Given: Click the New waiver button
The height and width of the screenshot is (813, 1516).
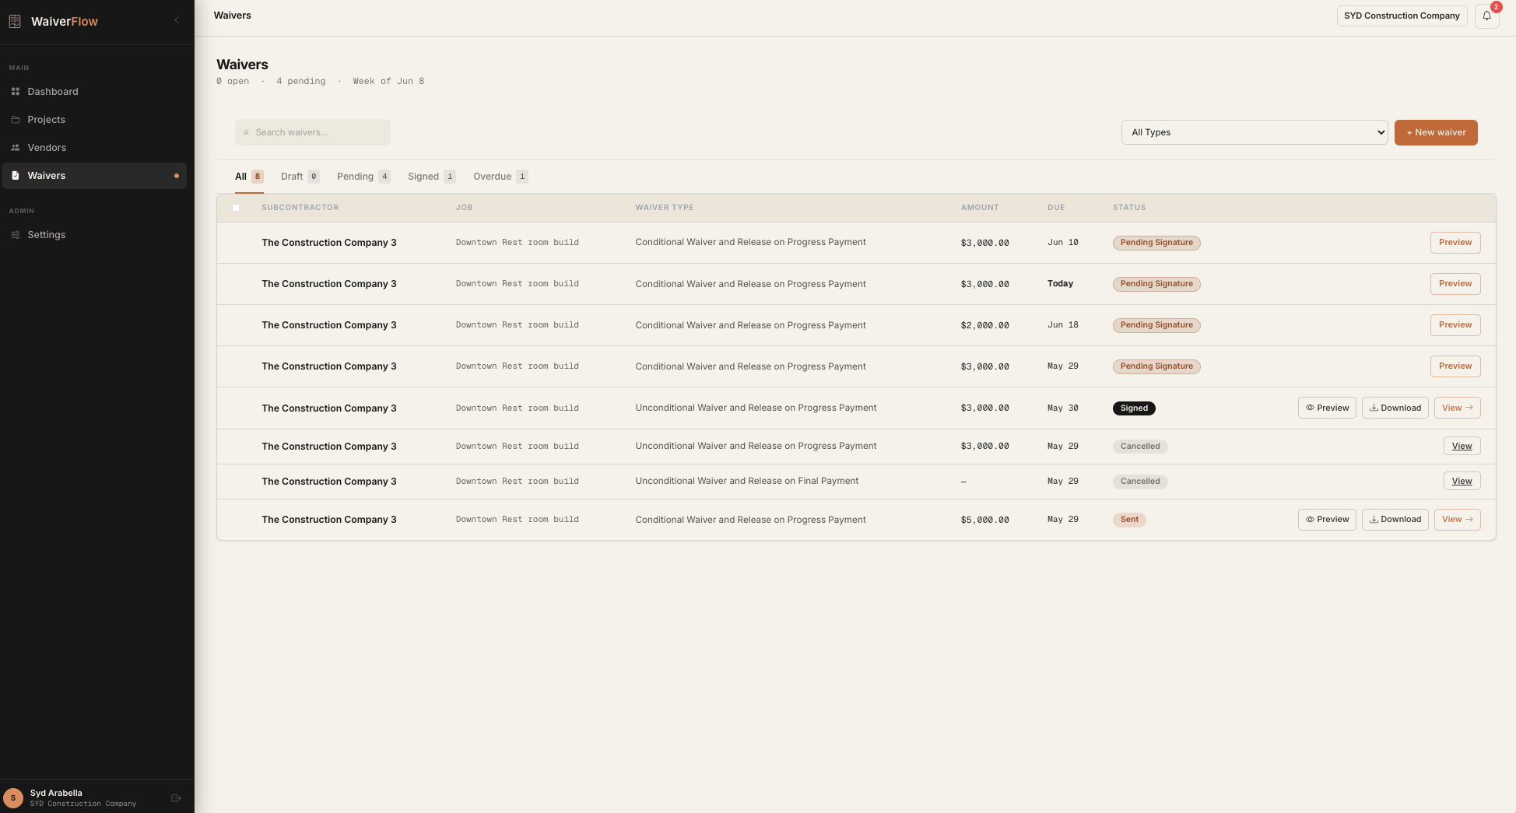Looking at the screenshot, I should pos(1436,132).
